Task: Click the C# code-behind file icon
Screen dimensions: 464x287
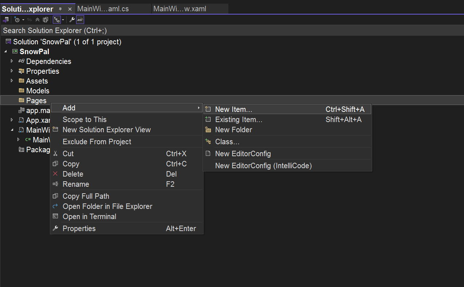Action: 28,140
